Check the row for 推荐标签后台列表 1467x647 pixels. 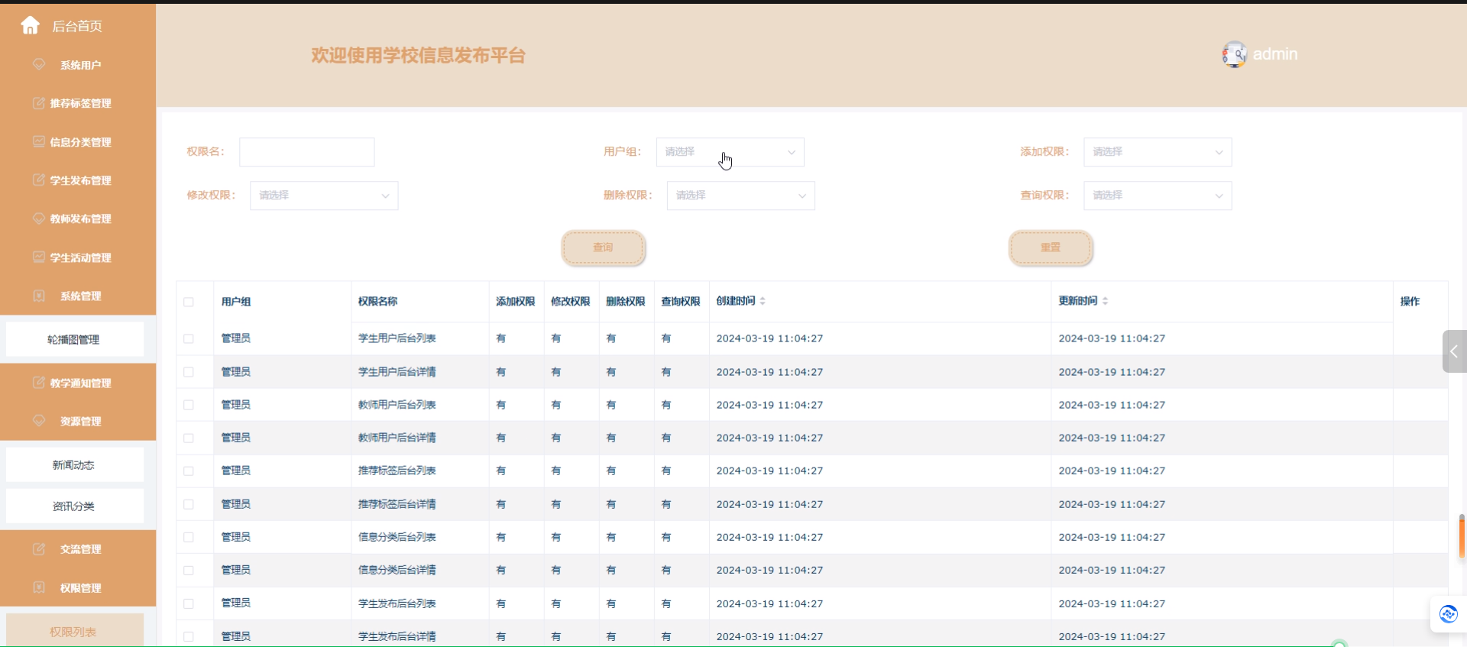[189, 471]
